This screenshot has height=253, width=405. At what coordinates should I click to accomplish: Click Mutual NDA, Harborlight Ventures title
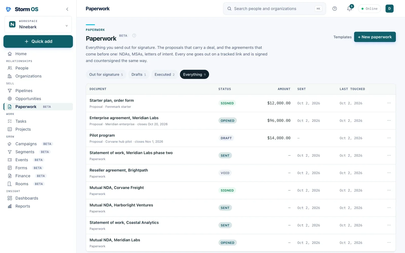pos(121,205)
